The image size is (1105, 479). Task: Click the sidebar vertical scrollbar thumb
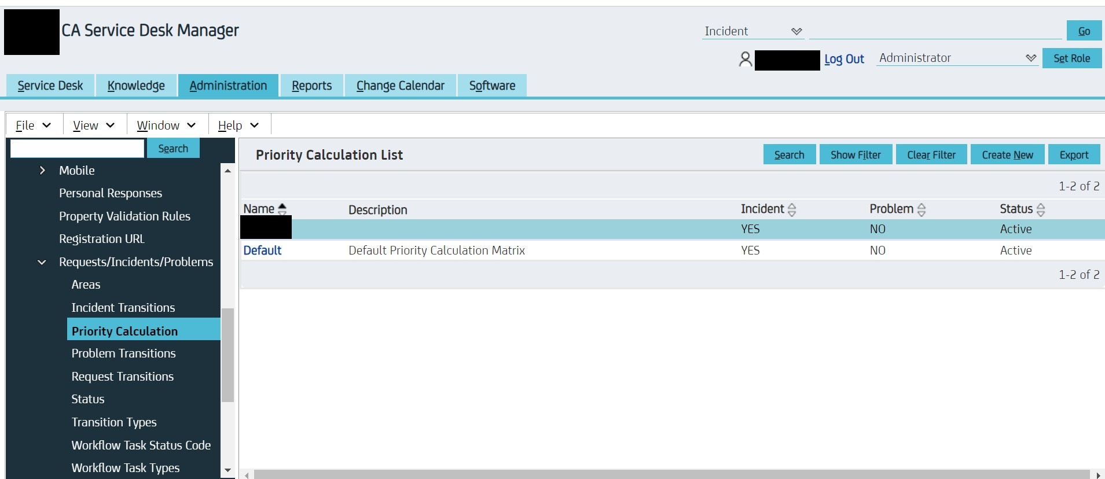227,355
